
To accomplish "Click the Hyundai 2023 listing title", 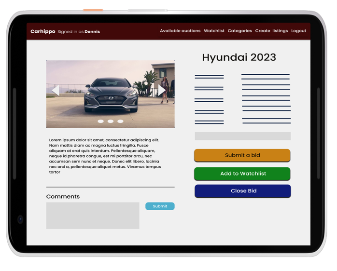I will (x=239, y=57).
